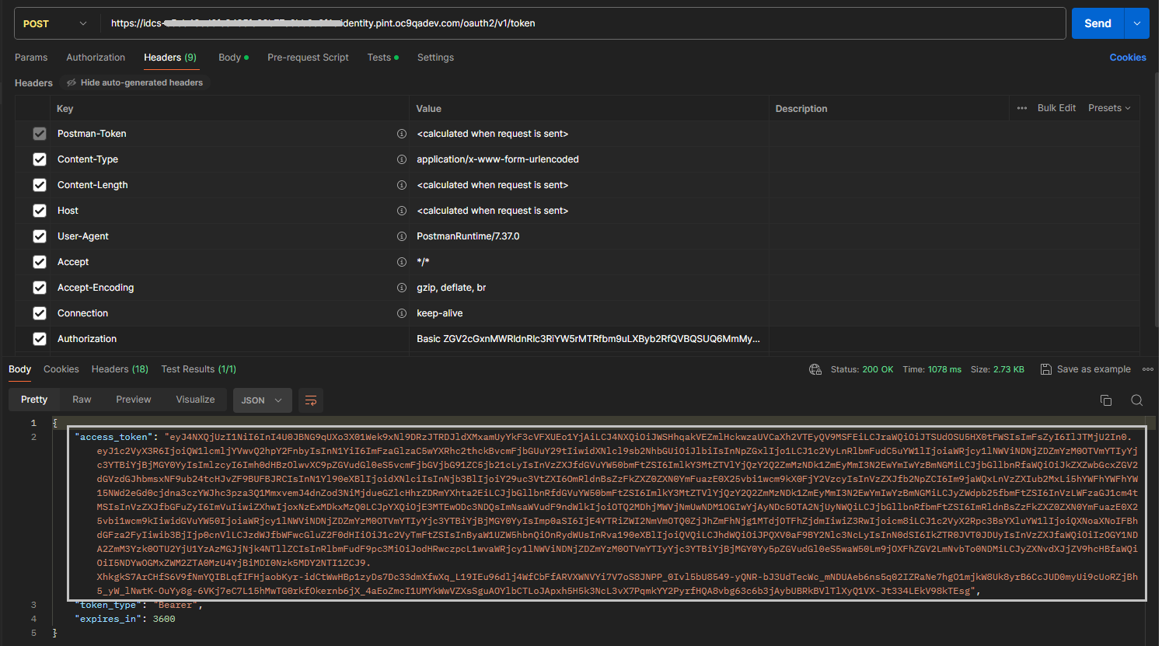This screenshot has width=1162, height=646.
Task: Switch to the Params tab
Action: coord(31,58)
